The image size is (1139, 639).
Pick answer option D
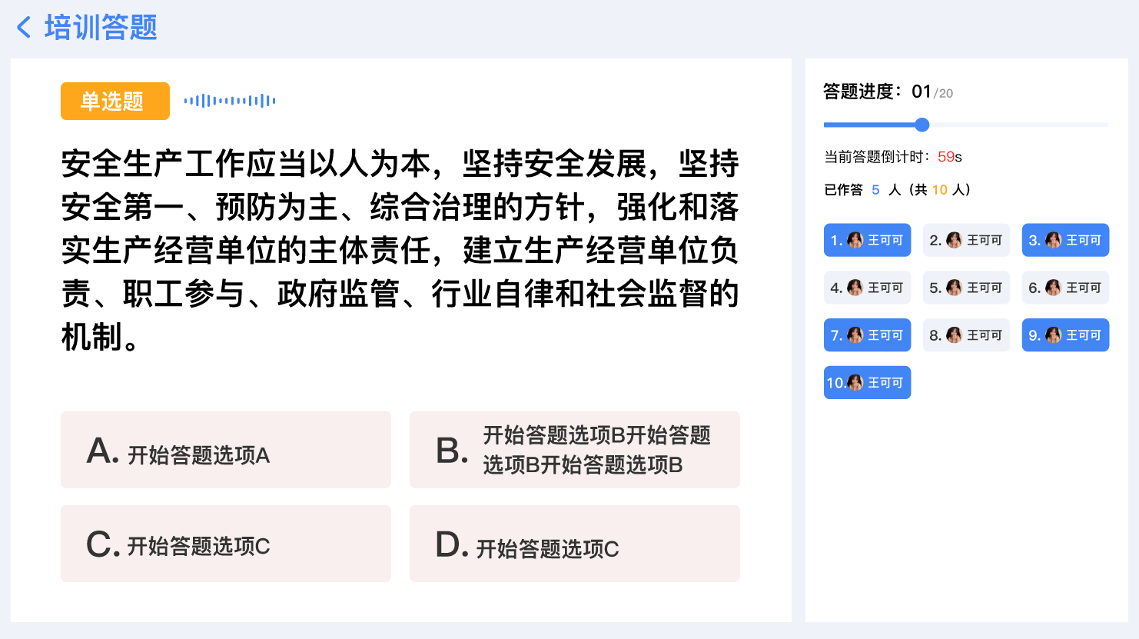(x=575, y=544)
